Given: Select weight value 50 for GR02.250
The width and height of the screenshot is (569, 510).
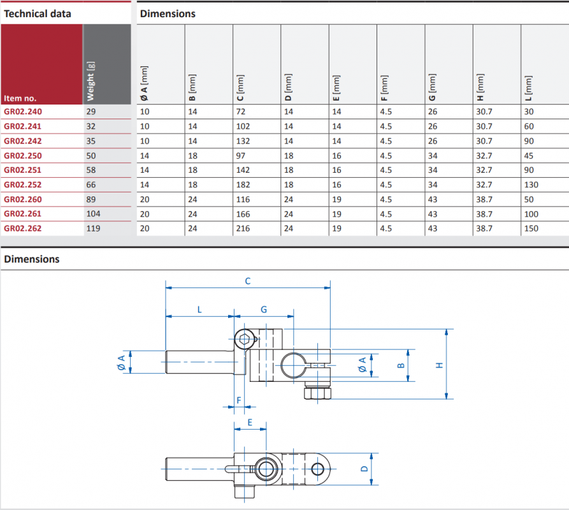Looking at the screenshot, I should pyautogui.click(x=91, y=156).
